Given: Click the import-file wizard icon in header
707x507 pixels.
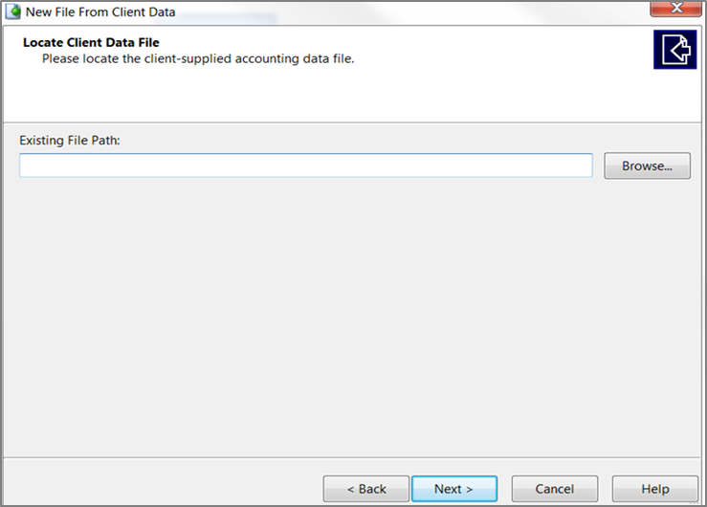Looking at the screenshot, I should 674,50.
